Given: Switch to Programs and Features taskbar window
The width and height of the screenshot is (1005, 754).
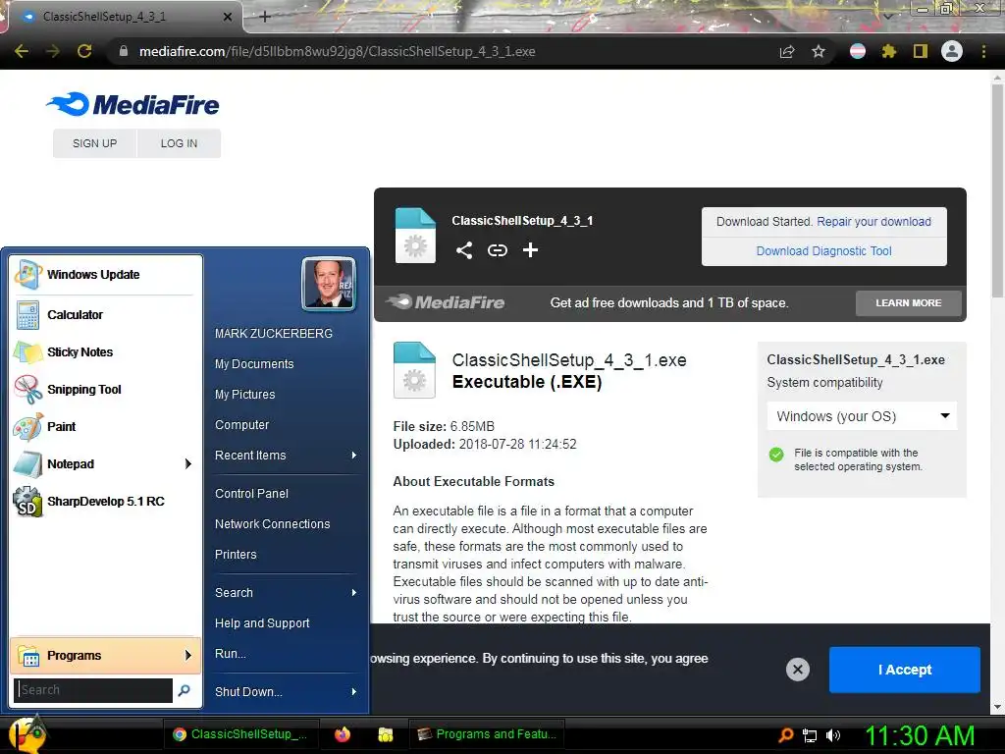Looking at the screenshot, I should coord(487,734).
